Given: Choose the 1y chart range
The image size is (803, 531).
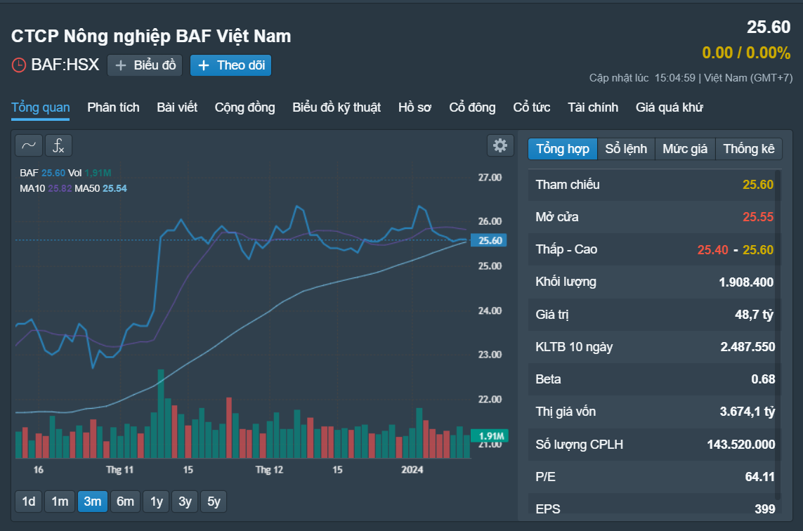Looking at the screenshot, I should 157,501.
